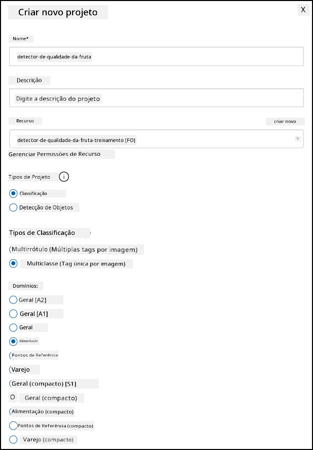Select the plain Geral domain
Image resolution: width=313 pixels, height=450 pixels.
click(13, 327)
